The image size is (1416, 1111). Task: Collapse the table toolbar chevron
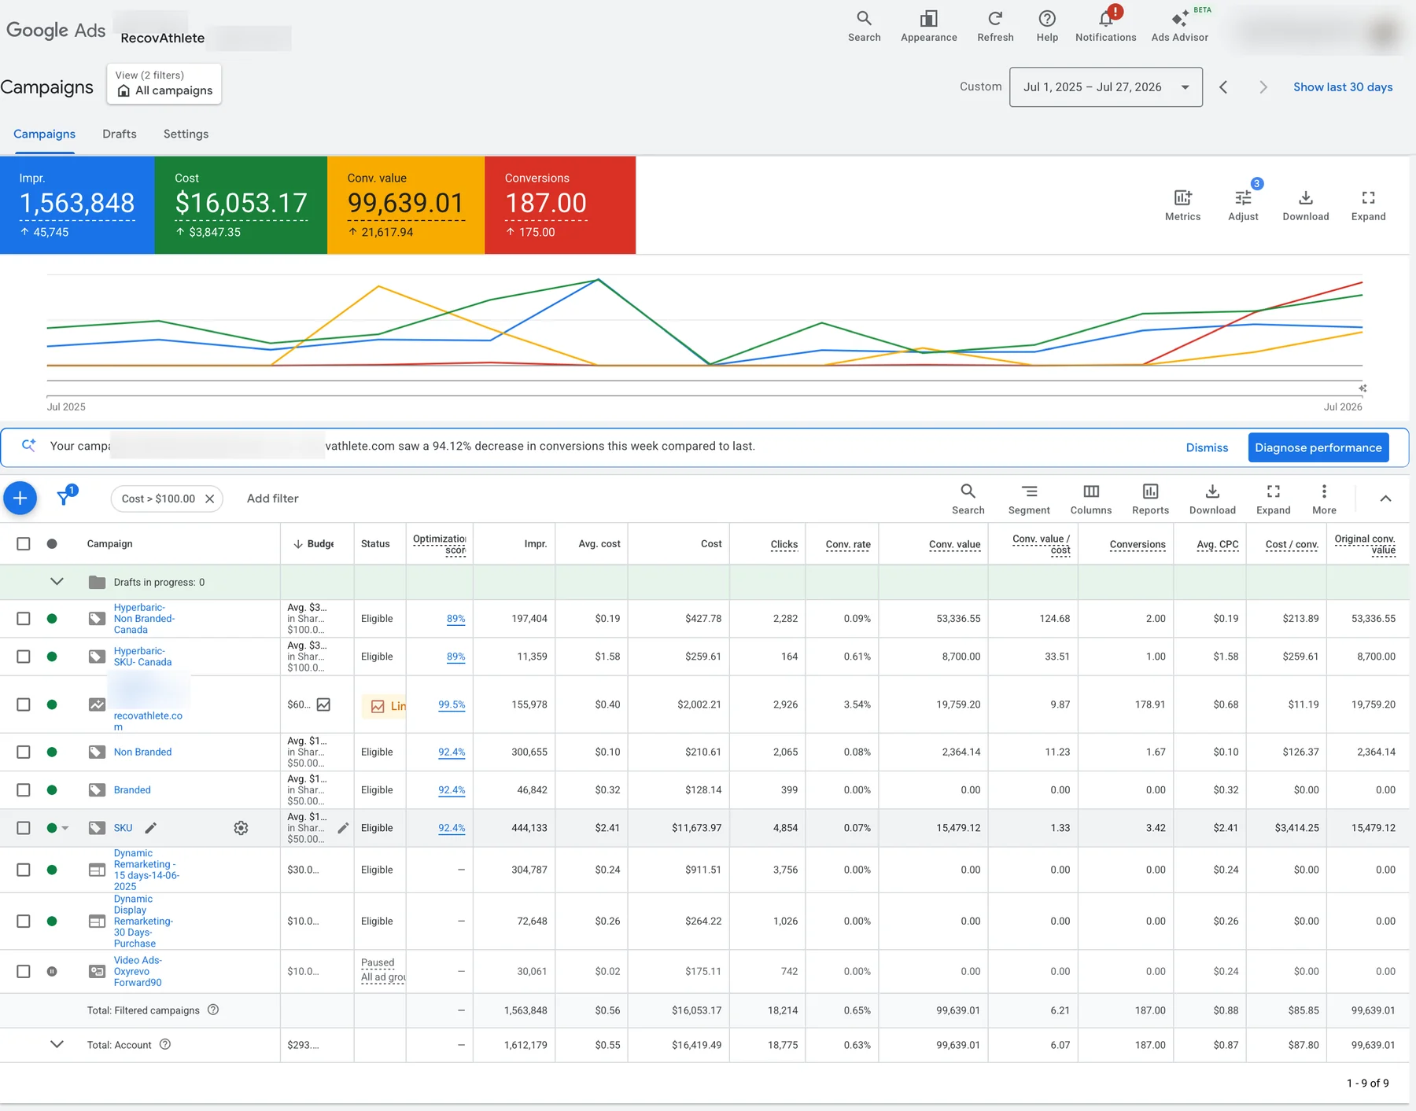pos(1385,498)
